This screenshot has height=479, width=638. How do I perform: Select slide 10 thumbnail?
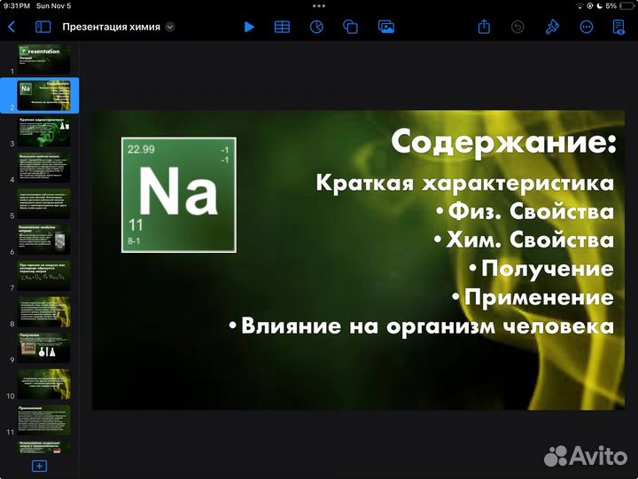pyautogui.click(x=44, y=384)
